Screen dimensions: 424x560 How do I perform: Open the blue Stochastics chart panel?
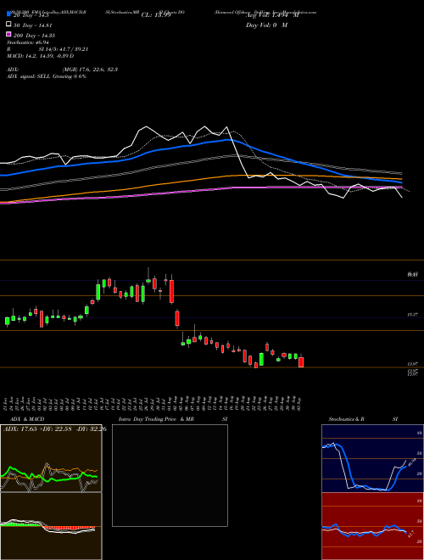click(x=372, y=458)
